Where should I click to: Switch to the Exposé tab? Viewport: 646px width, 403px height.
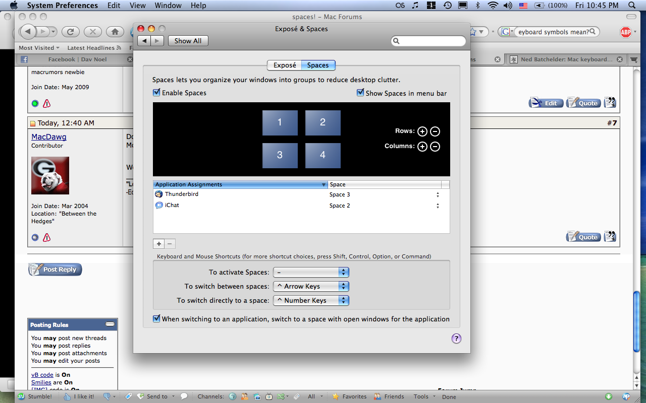pyautogui.click(x=285, y=65)
